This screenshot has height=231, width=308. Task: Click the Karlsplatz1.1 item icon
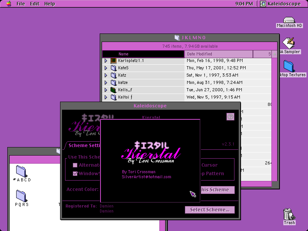coord(114,61)
